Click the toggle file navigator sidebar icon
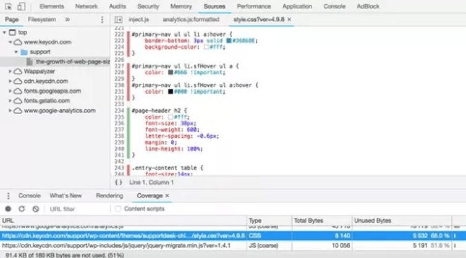 119,20
